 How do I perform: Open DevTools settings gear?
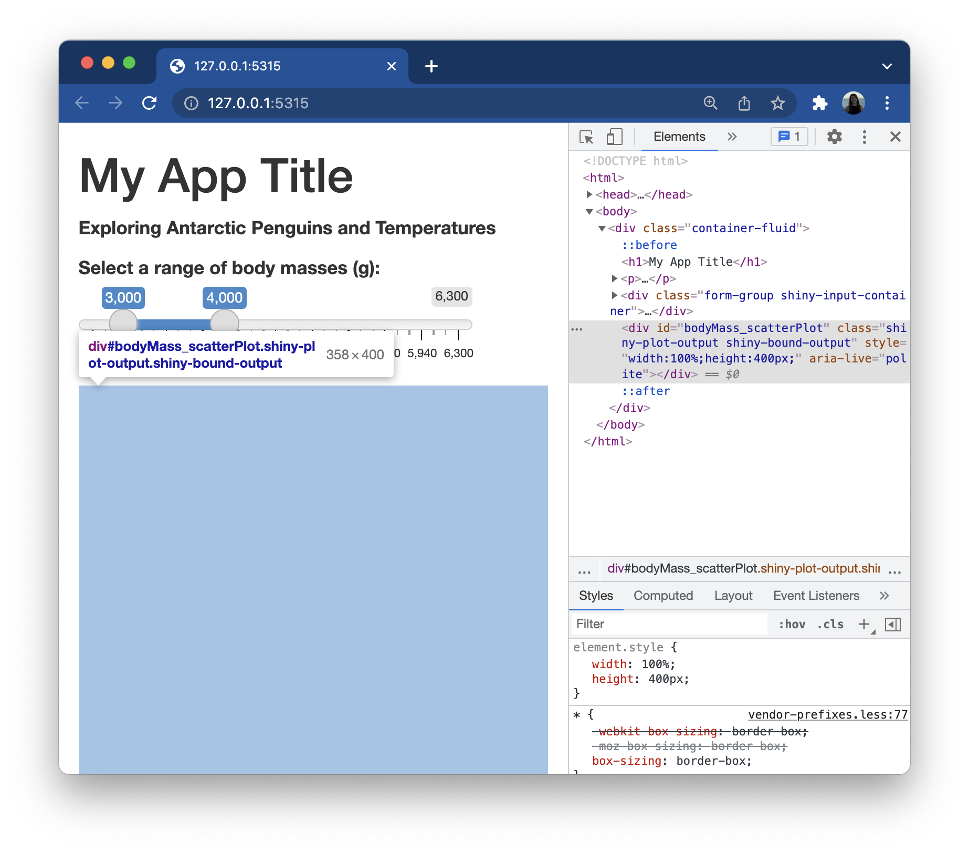tap(834, 137)
